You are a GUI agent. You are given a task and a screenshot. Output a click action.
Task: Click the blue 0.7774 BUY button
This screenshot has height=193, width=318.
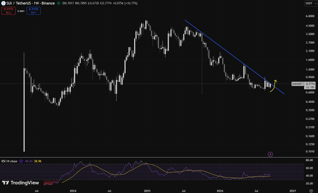(34, 11)
